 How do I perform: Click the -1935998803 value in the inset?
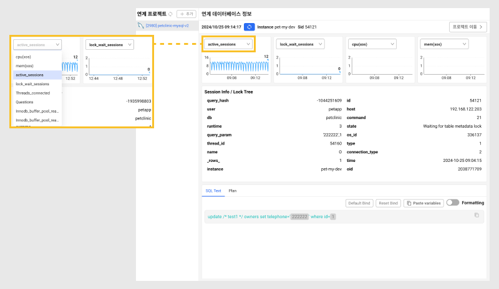pyautogui.click(x=138, y=102)
